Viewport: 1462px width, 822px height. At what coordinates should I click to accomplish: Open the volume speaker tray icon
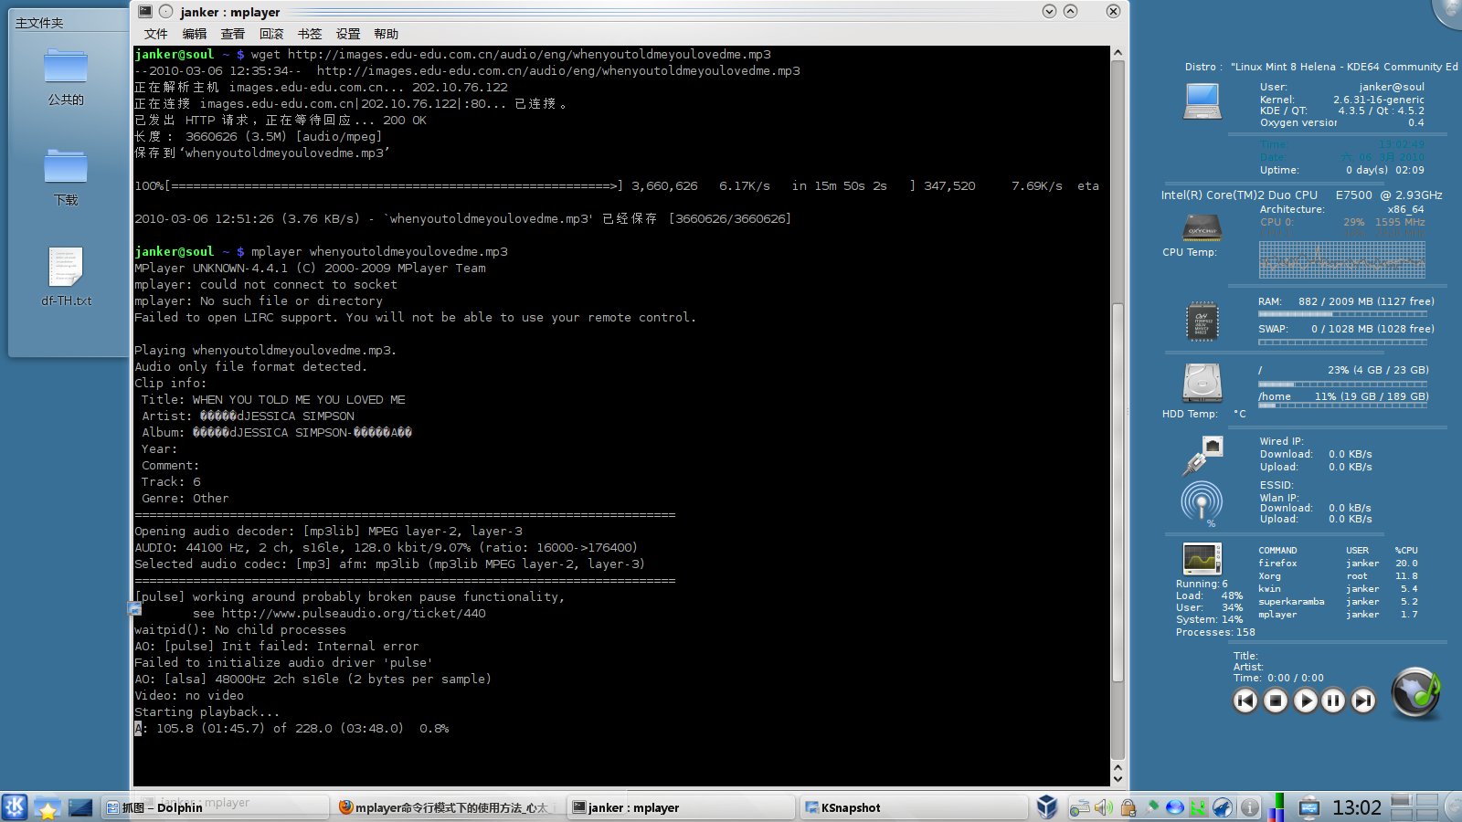click(1104, 807)
